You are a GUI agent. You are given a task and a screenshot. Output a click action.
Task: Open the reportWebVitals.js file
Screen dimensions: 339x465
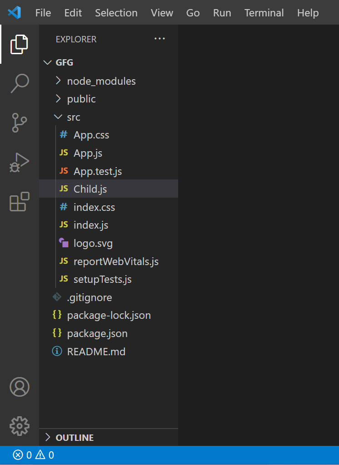[x=116, y=261]
